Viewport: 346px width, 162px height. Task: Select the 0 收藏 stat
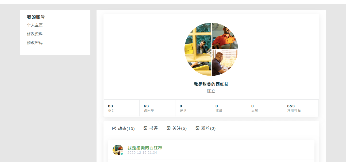tap(229, 108)
